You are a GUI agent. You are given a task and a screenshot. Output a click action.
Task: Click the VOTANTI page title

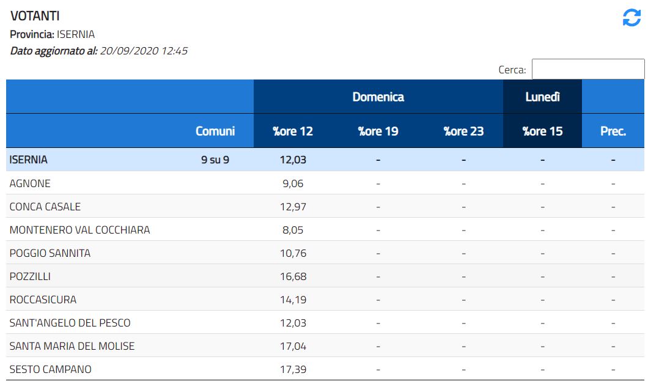tap(35, 16)
